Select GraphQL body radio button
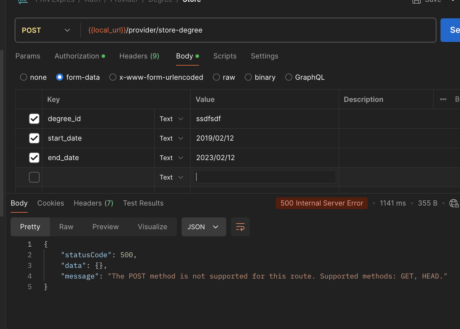Image resolution: width=460 pixels, height=329 pixels. (x=289, y=77)
